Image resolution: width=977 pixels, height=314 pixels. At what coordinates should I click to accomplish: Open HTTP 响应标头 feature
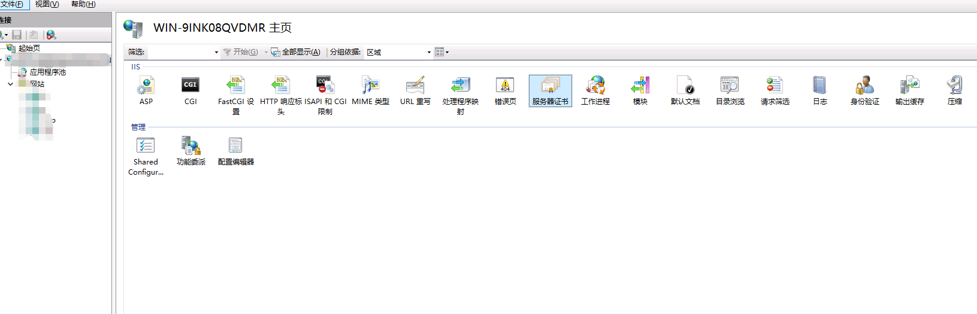(281, 95)
